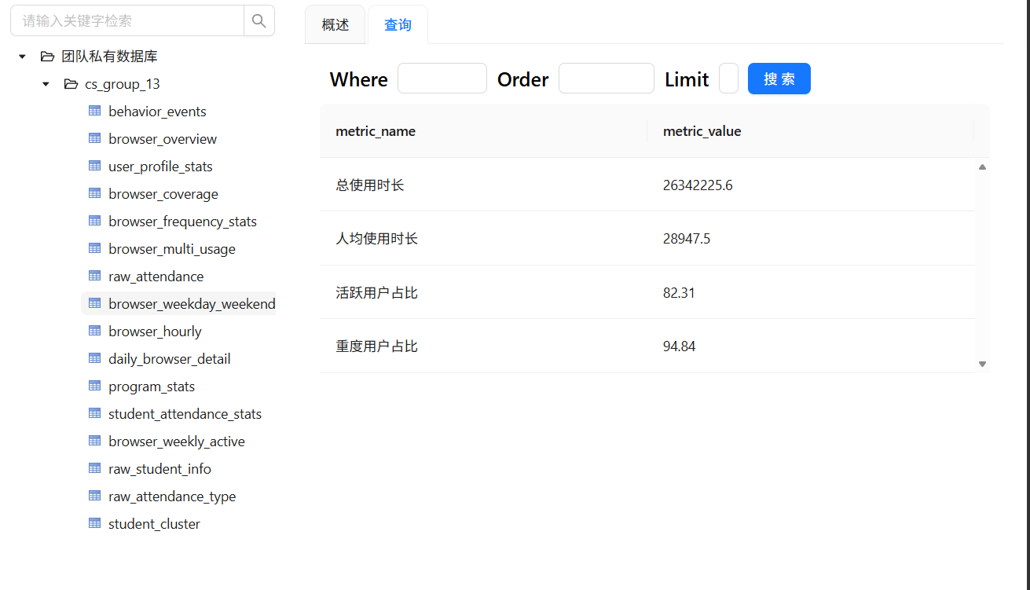Click the search magnifier icon button
This screenshot has width=1030, height=590.
259,20
